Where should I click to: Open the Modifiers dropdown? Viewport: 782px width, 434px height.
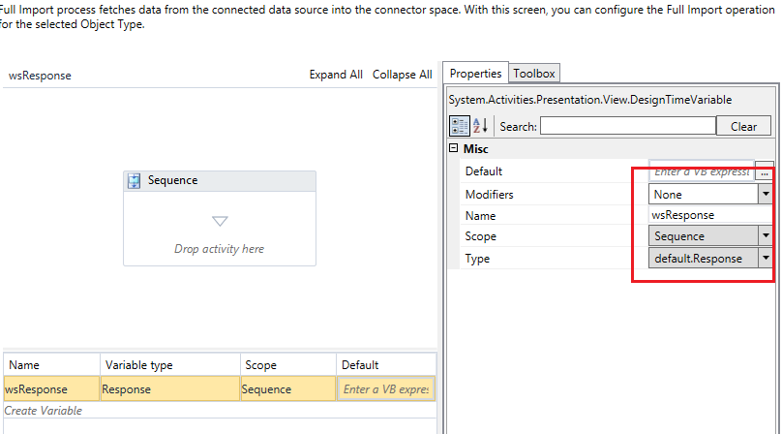766,194
